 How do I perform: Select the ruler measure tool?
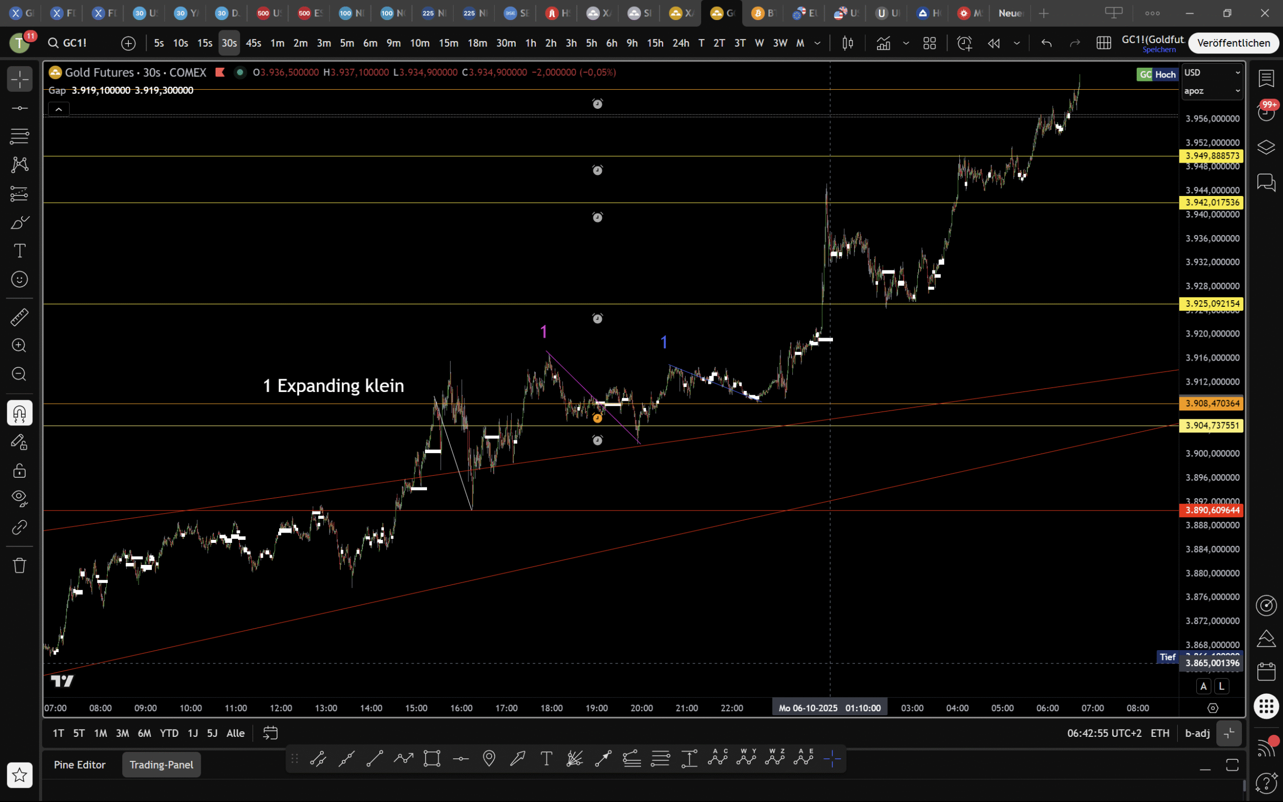20,317
